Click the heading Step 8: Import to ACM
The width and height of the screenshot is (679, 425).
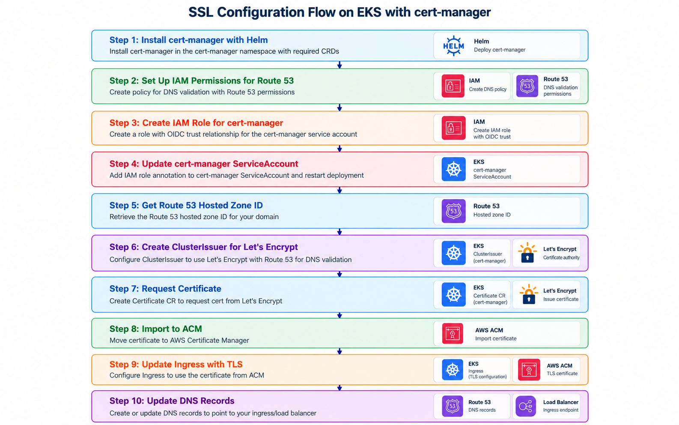coord(156,329)
